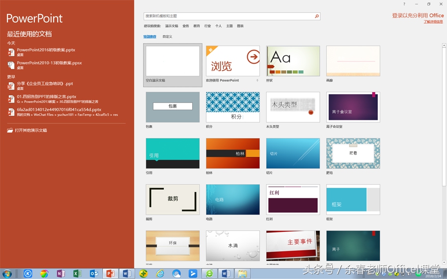
Task: Open the Windows Start orb
Action: pyautogui.click(x=7, y=274)
